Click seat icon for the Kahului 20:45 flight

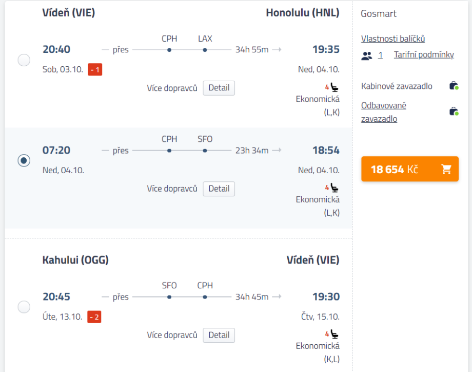point(334,334)
